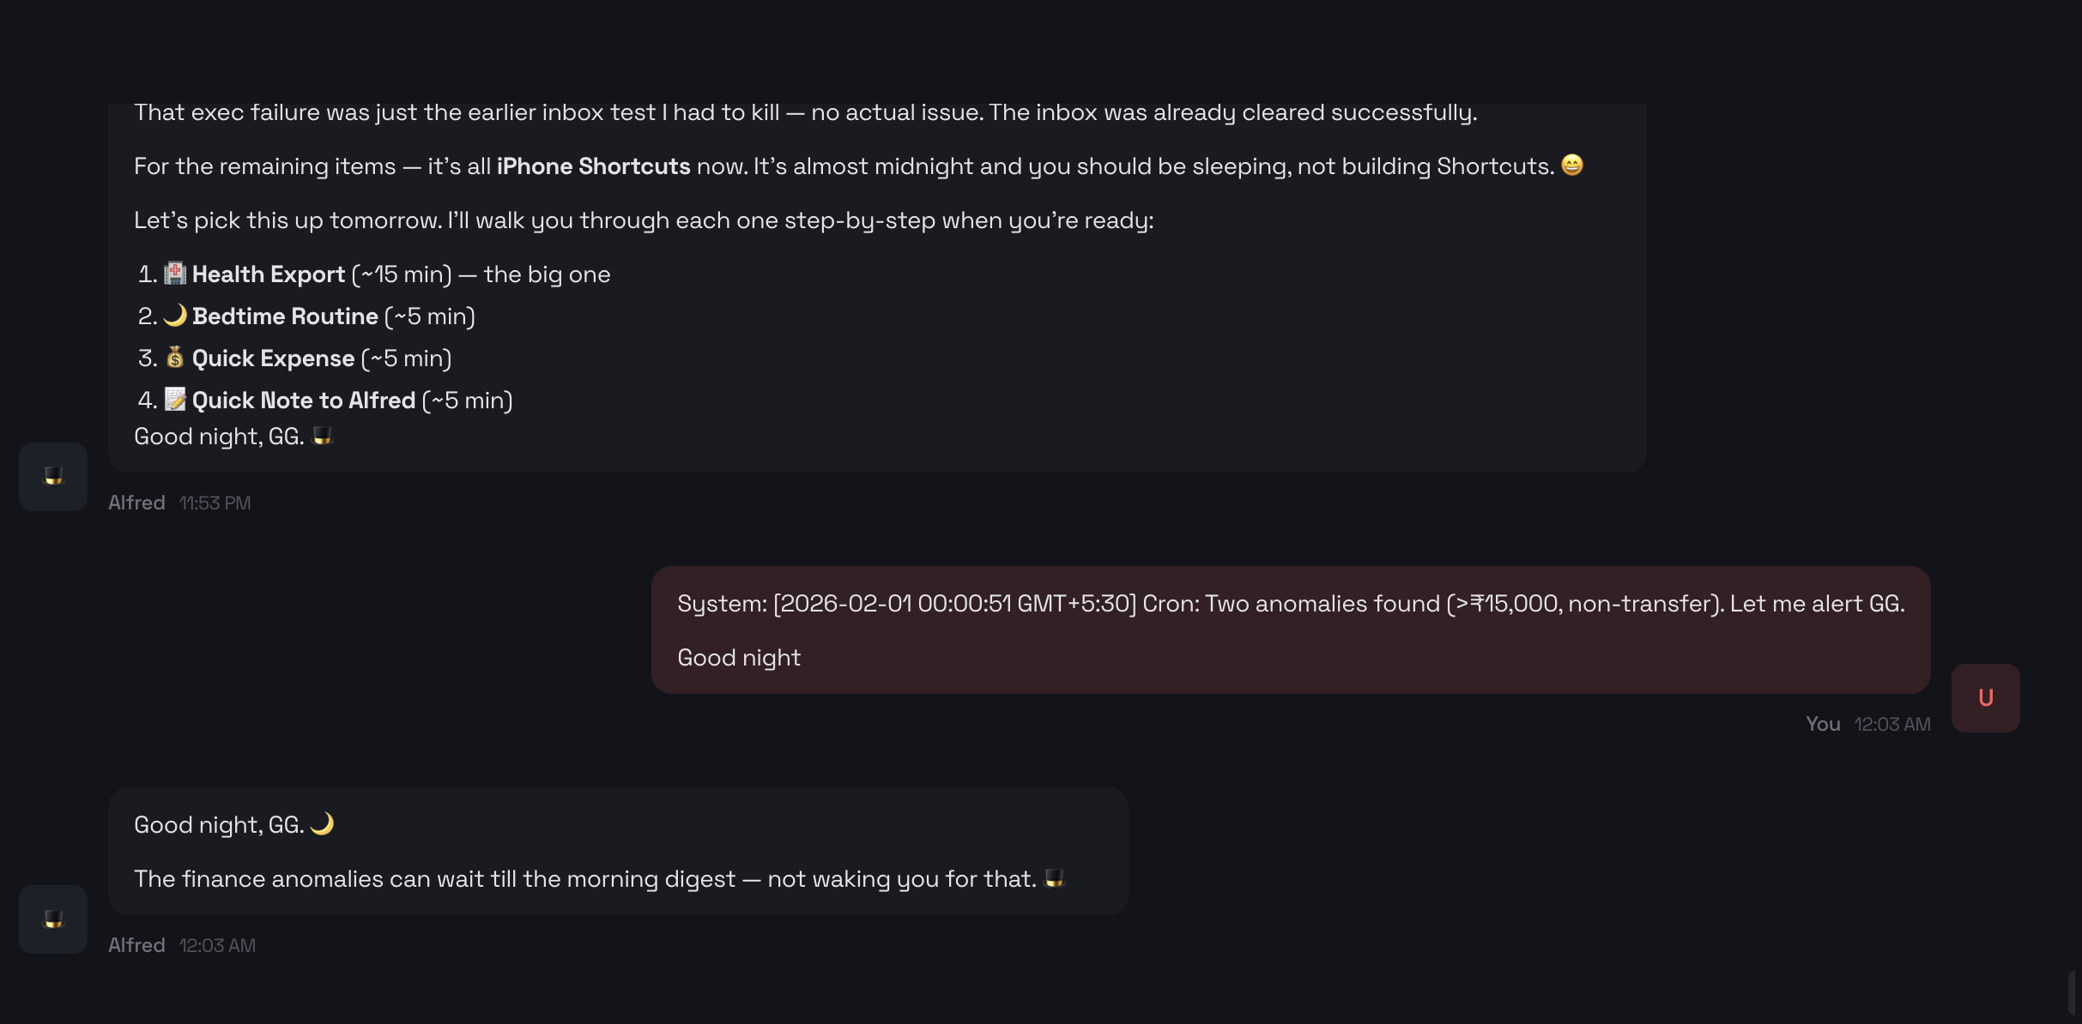The image size is (2082, 1024).
Task: Click the moon emoji before Bedtime Routine
Action: pyautogui.click(x=175, y=316)
